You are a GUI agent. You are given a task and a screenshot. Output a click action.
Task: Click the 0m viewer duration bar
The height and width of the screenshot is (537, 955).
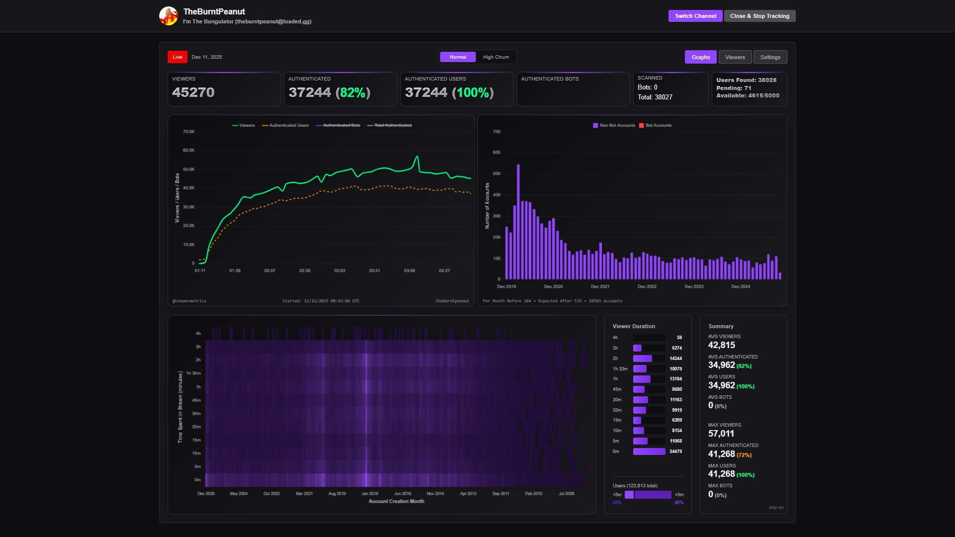(649, 451)
